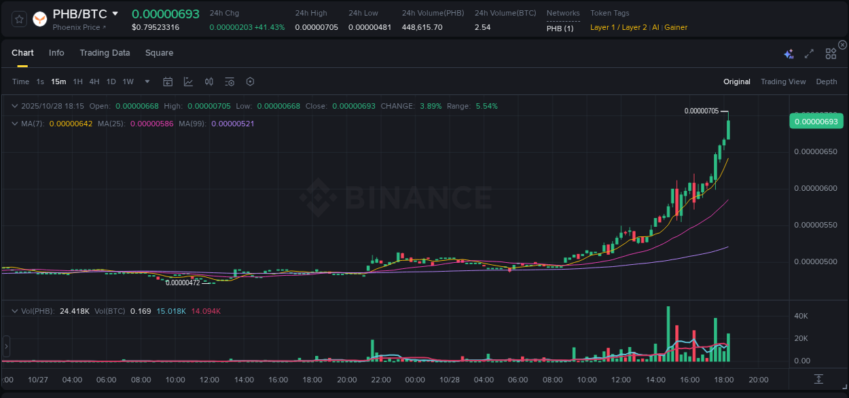Image resolution: width=849 pixels, height=398 pixels.
Task: Expand the chart to fullscreen
Action: 808,53
